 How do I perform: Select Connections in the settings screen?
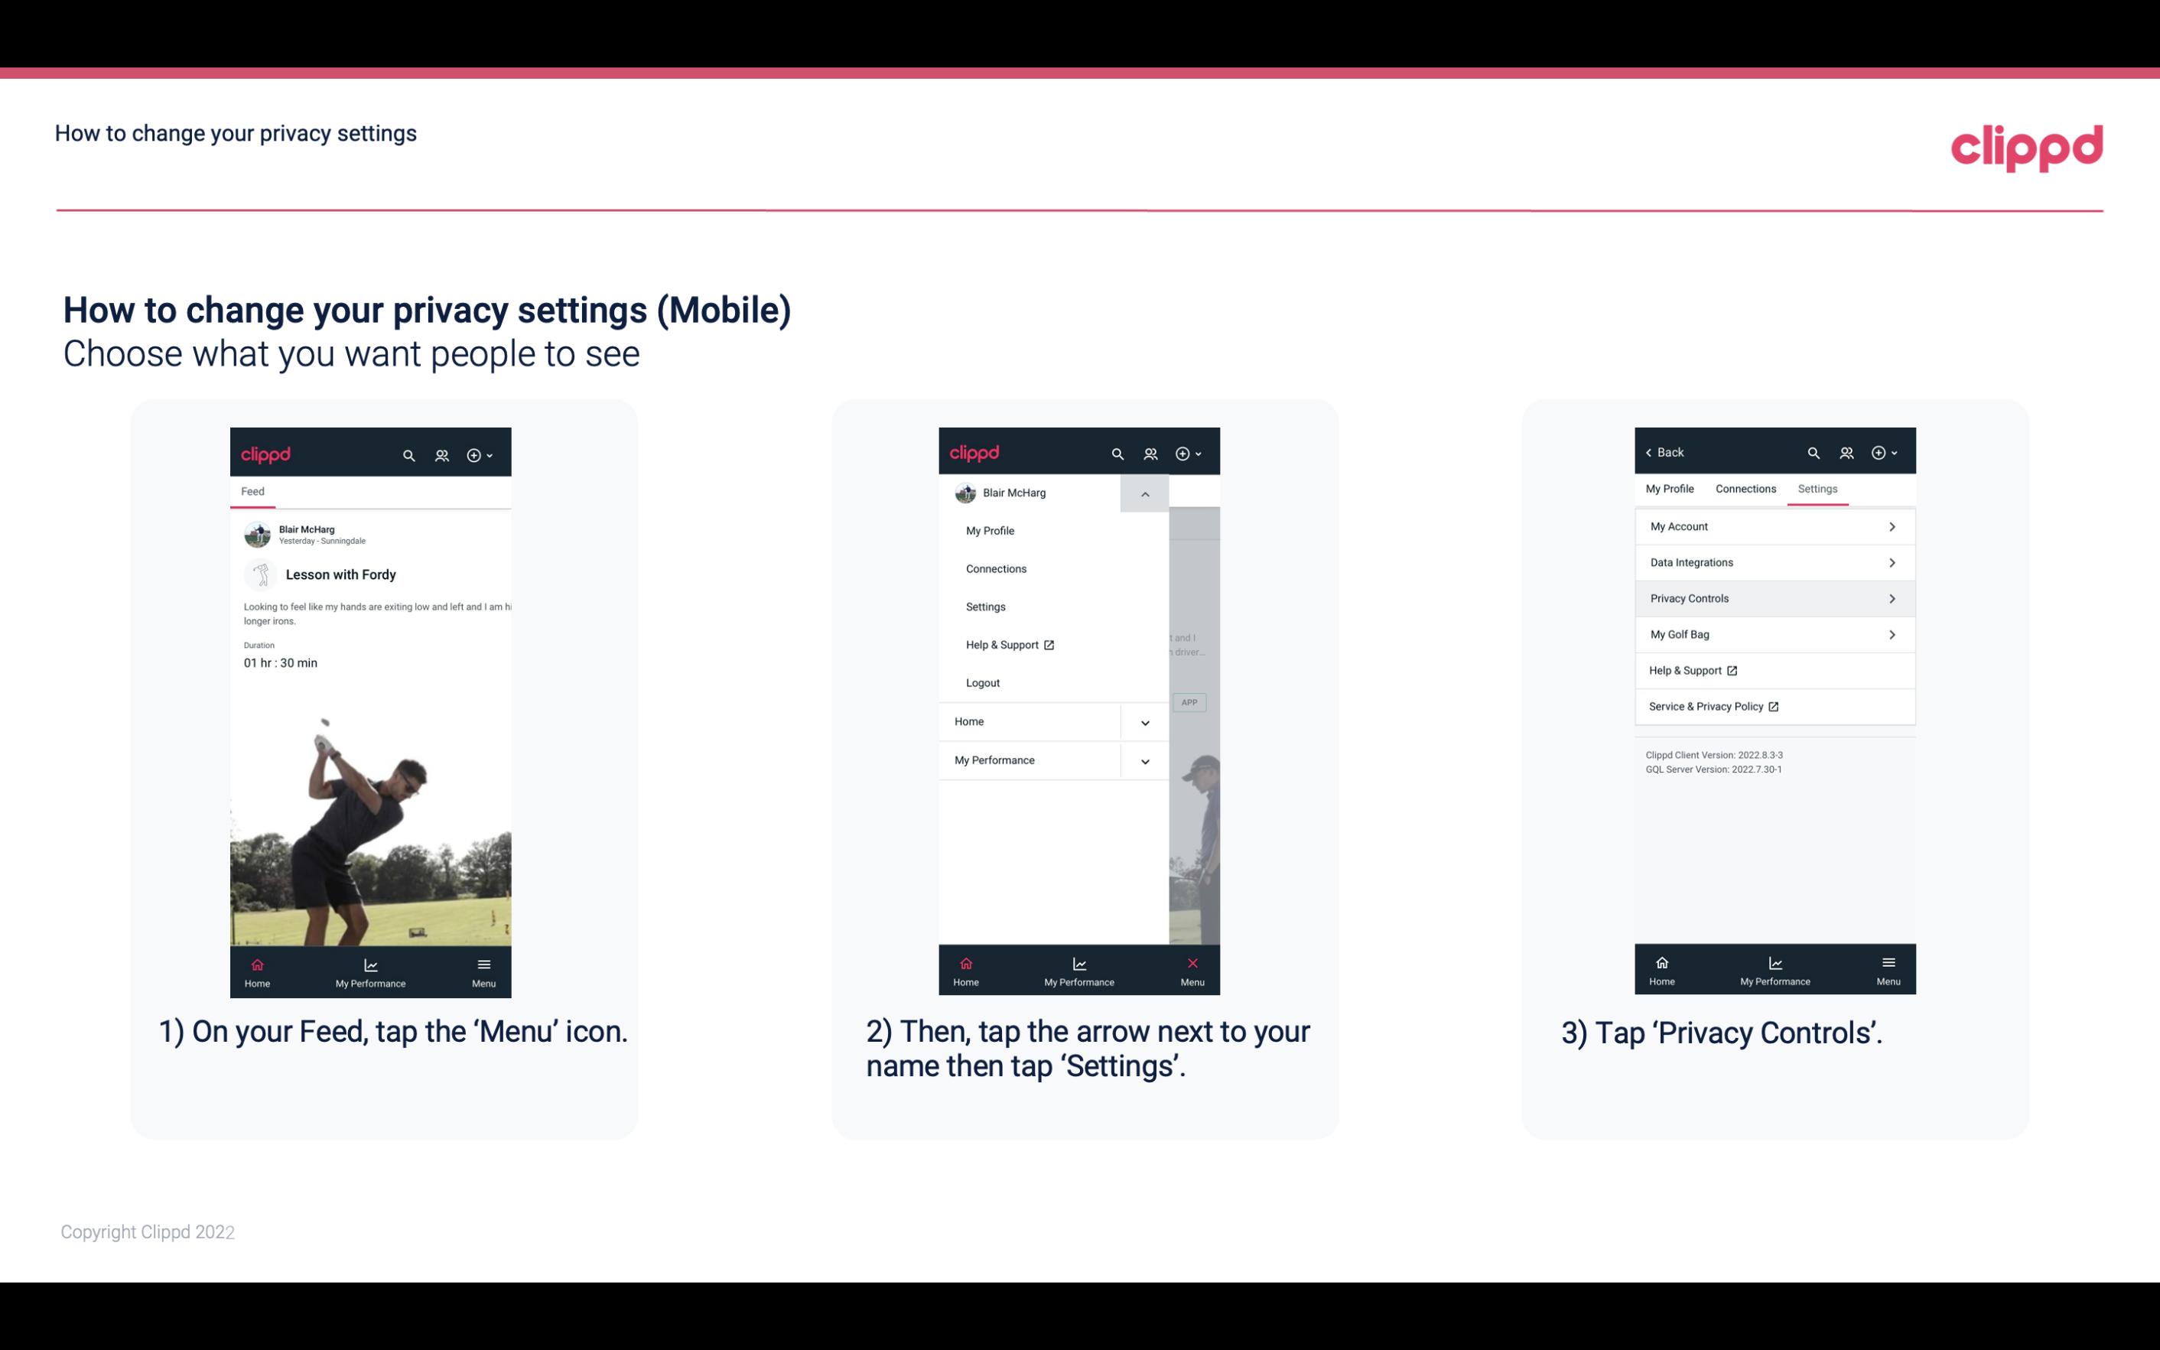point(1745,488)
